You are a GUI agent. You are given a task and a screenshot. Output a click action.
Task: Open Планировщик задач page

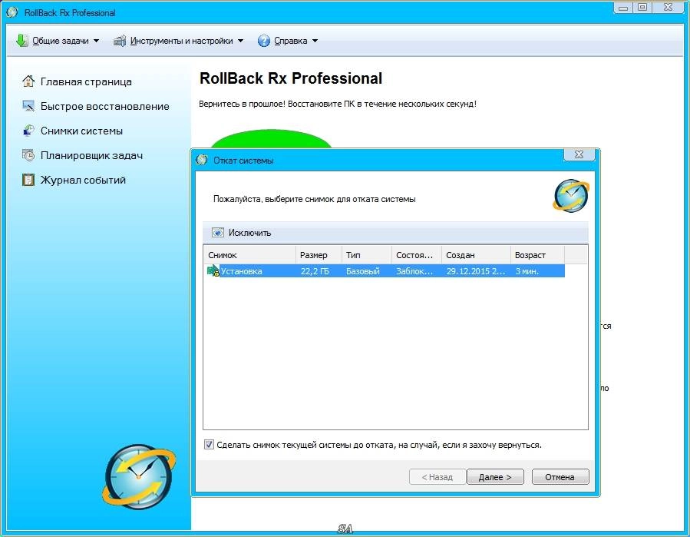[91, 155]
